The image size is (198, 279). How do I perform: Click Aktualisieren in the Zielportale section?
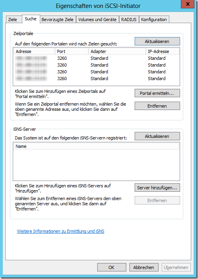tap(157, 41)
